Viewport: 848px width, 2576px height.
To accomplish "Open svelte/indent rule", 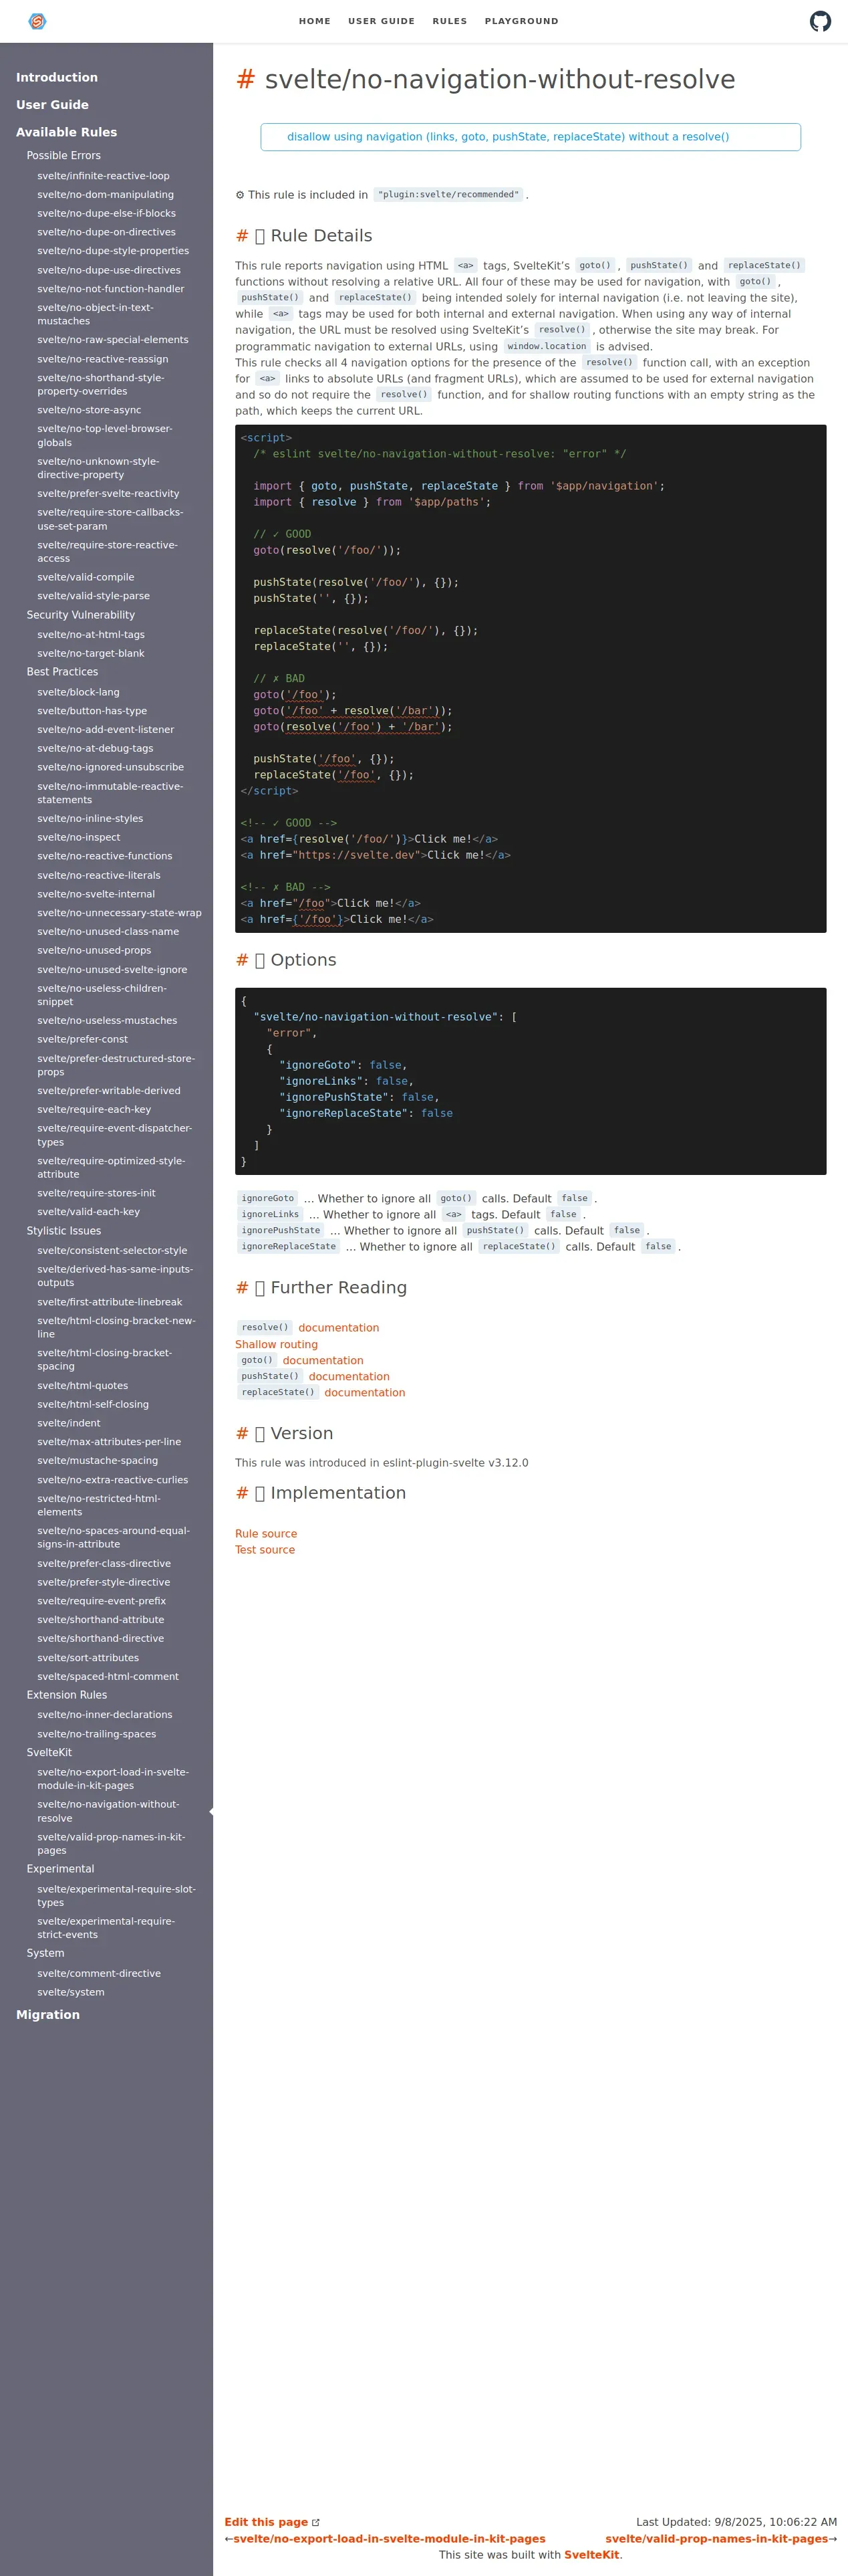I will 69,1423.
